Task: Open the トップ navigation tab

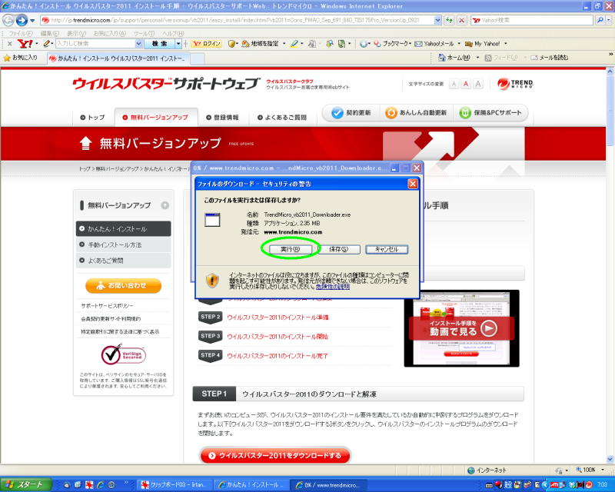Action: 92,118
